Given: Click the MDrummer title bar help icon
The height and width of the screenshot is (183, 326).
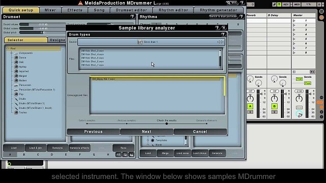Looking at the screenshot, I should 242,3.
